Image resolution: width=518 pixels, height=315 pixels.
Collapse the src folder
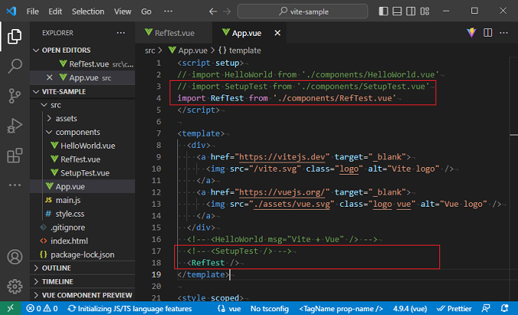pos(83,105)
